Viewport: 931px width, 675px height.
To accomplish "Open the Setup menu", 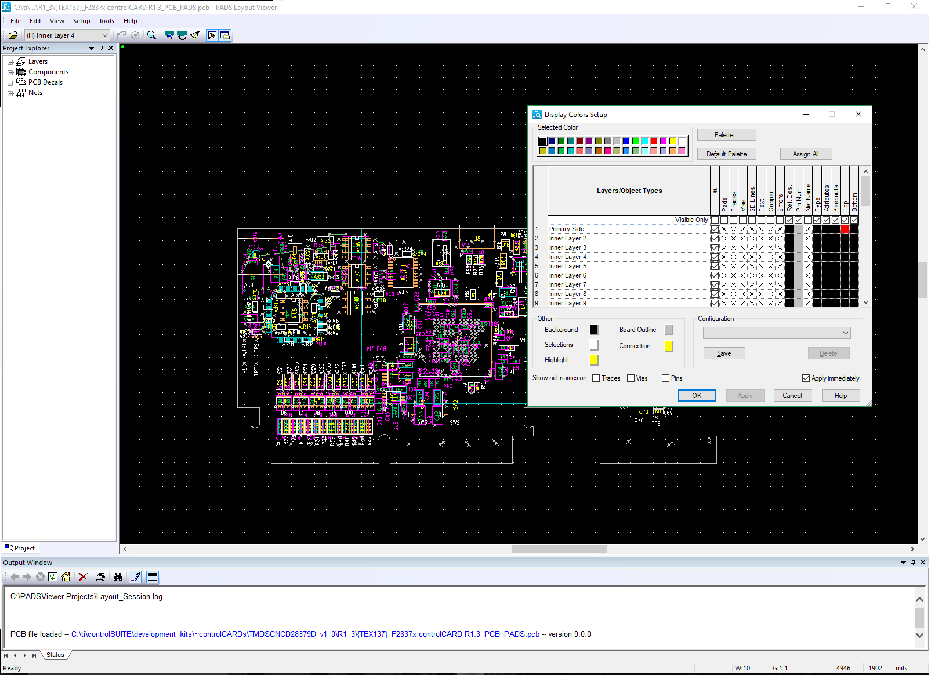I will tap(81, 21).
